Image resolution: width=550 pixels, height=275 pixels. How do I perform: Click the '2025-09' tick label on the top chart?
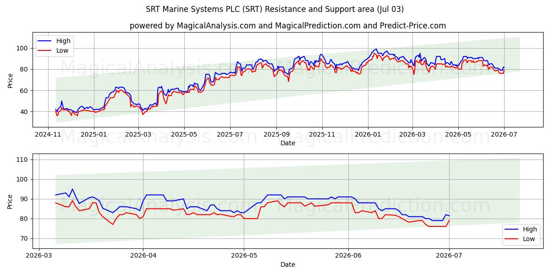(x=276, y=135)
